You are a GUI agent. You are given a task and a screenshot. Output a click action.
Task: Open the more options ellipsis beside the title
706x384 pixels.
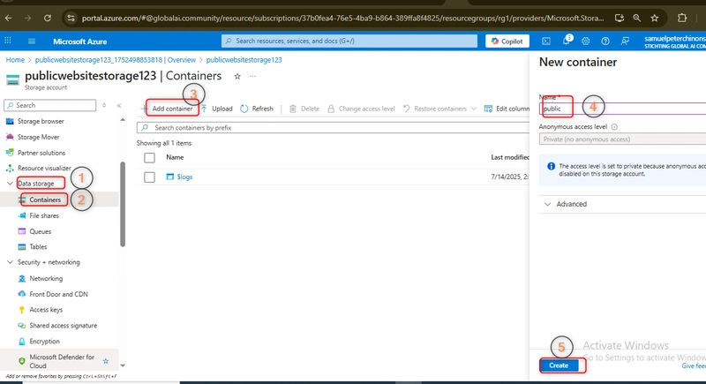(253, 76)
